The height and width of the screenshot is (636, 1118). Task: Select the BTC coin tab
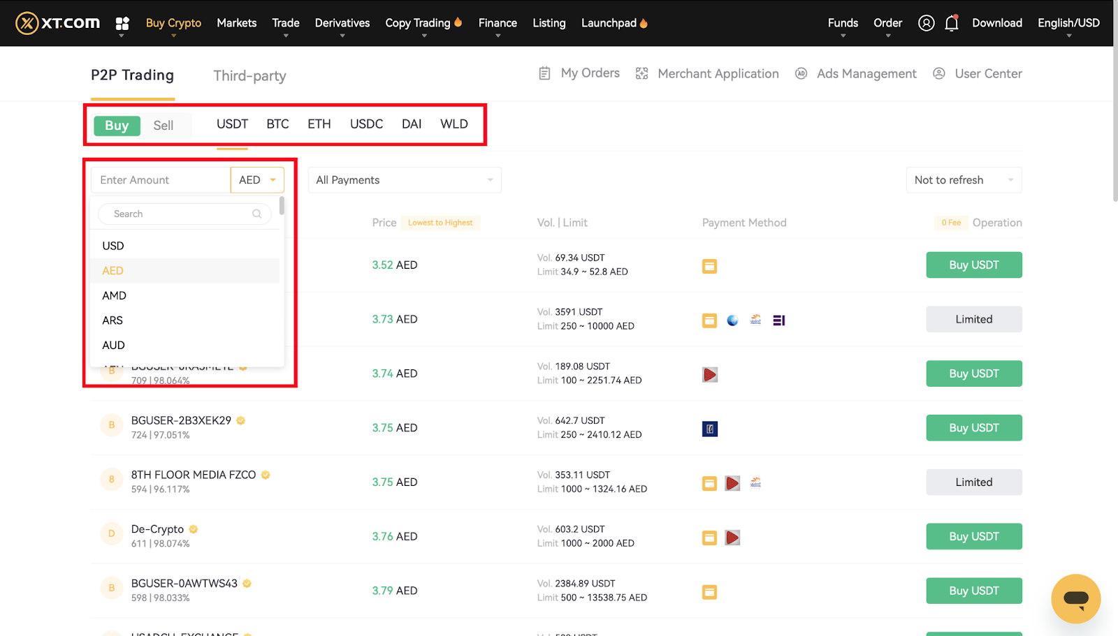tap(277, 124)
